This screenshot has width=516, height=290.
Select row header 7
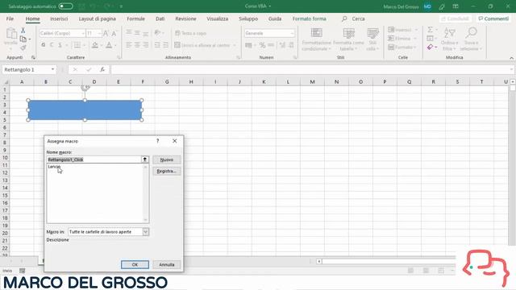[5, 135]
